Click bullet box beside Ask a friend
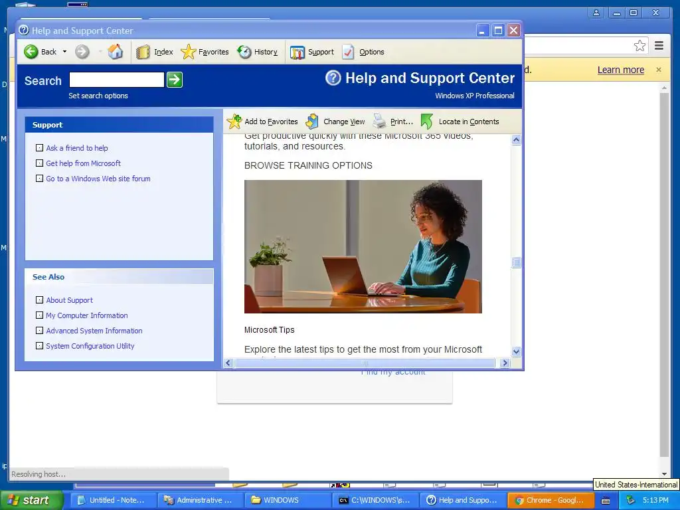 point(39,148)
